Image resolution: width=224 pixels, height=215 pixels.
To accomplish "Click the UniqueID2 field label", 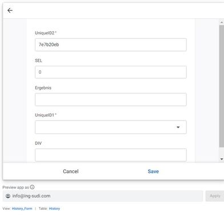I will pyautogui.click(x=46, y=33).
